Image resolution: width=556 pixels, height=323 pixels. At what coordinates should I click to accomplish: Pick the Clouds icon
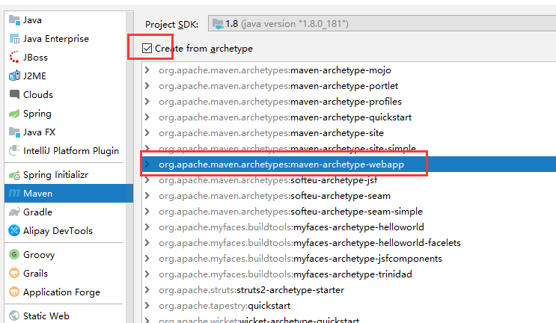click(x=14, y=94)
